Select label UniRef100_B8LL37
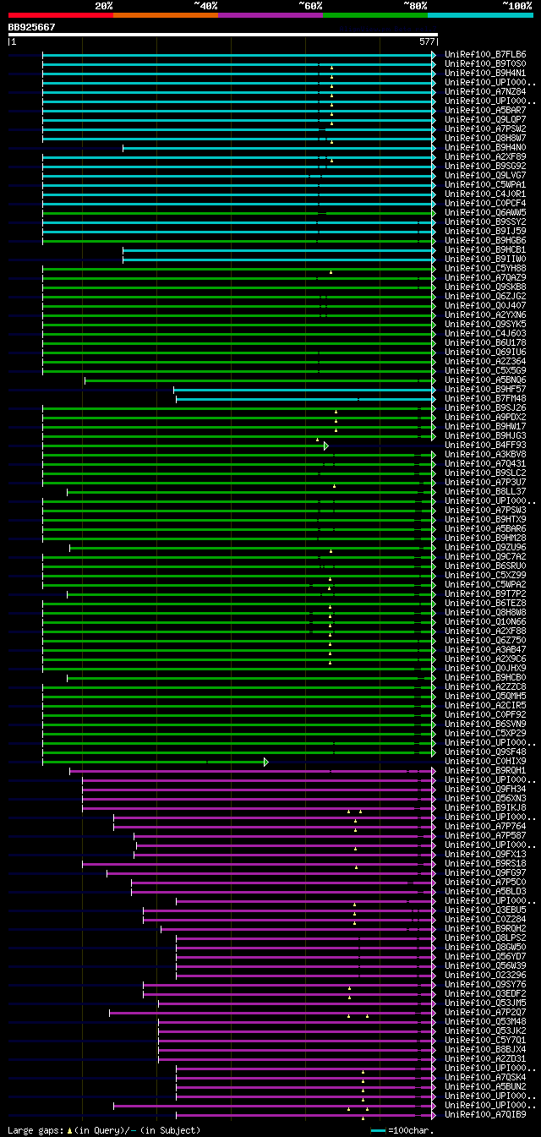This screenshot has width=541, height=1137. (x=485, y=491)
